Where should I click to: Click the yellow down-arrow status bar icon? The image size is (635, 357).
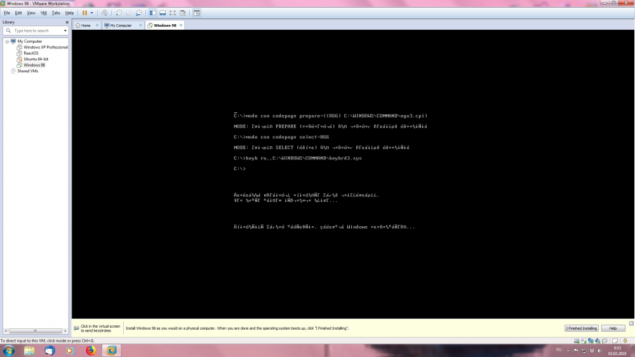625,340
